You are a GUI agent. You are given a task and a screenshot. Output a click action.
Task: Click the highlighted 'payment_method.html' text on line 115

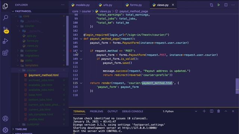157,83
